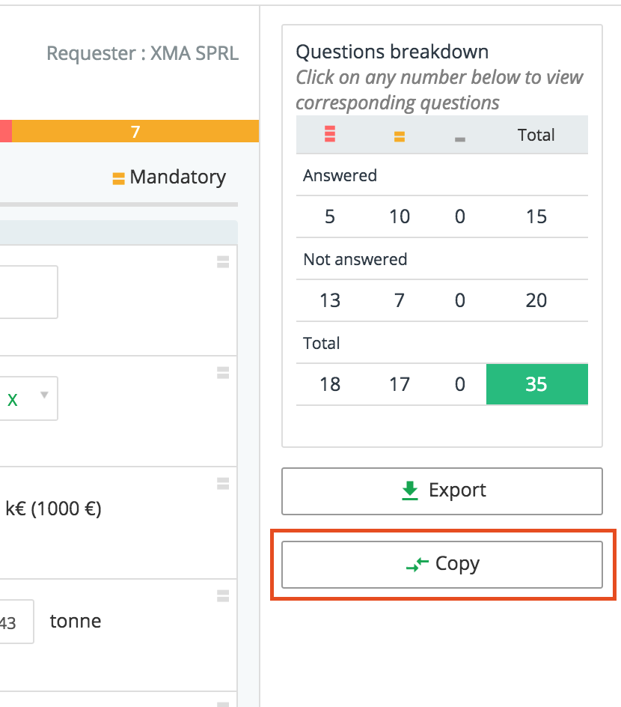
Task: Click the Questions breakdown heading
Action: click(392, 52)
